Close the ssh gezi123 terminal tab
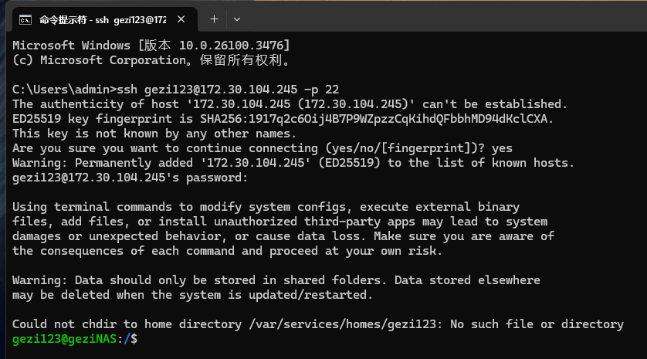This screenshot has height=359, width=647. 181,19
